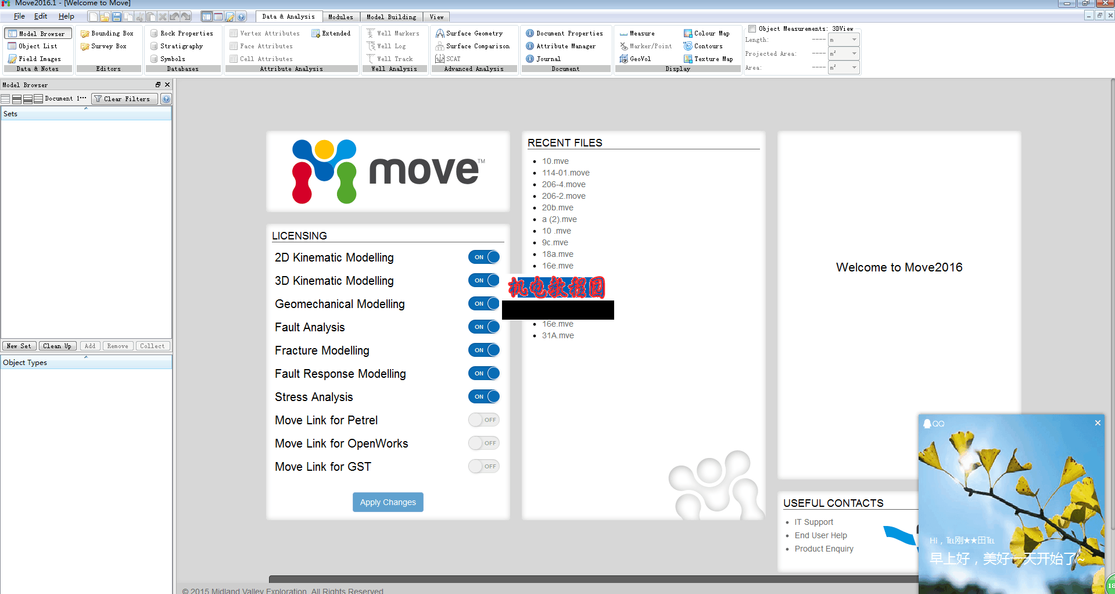This screenshot has height=594, width=1115.
Task: Open the Survey Box editor
Action: 104,46
